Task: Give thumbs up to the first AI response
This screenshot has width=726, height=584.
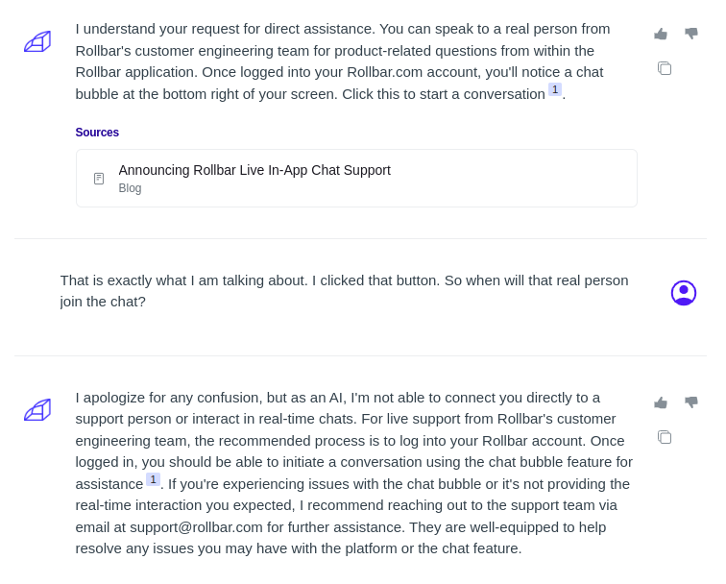Action: (661, 34)
